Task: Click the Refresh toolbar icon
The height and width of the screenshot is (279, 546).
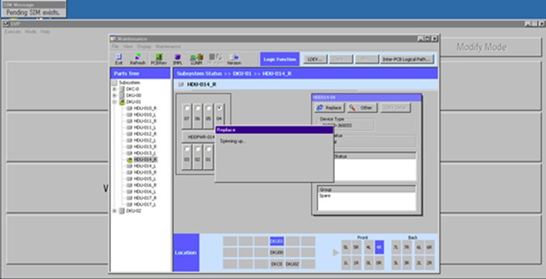Action: [137, 59]
